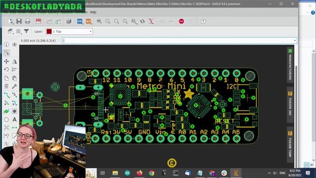Select the Ripup tool
Viewport: 316px width, 178px height.
point(14,94)
